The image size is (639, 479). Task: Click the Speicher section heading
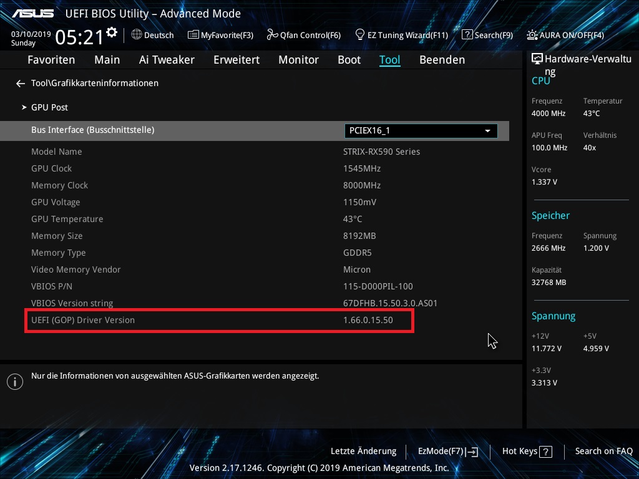pos(550,215)
